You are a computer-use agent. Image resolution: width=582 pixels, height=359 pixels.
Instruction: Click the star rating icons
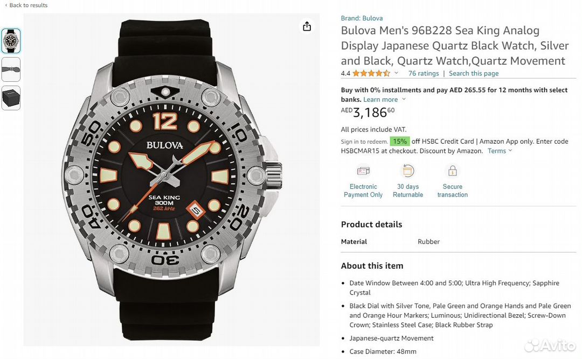click(x=371, y=74)
